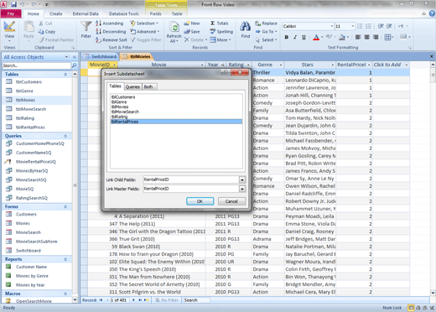
Task: Click the record navigator Search box
Action: tap(196, 300)
